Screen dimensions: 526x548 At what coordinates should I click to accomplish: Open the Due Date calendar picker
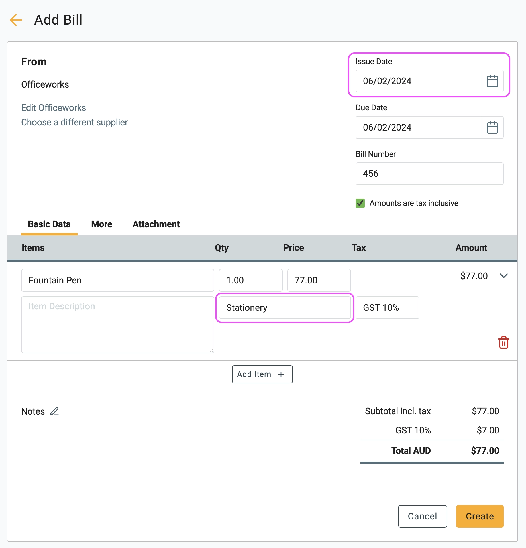click(492, 128)
